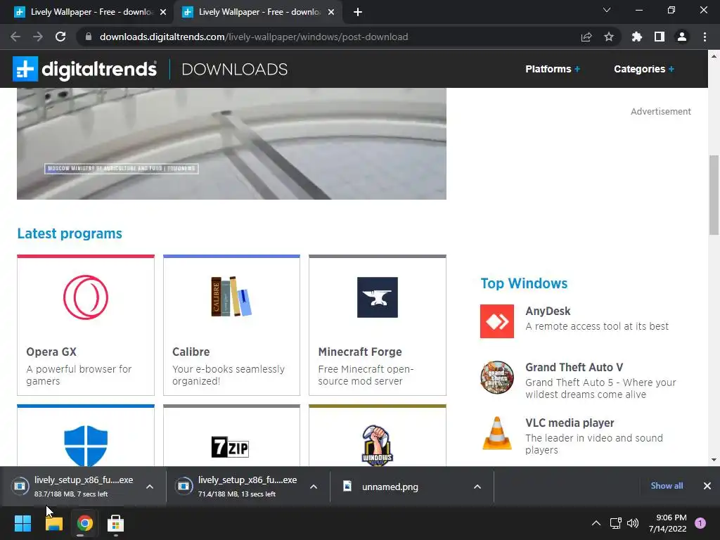Share this page icon in address bar
Screen dimensions: 720x540
[x=586, y=37]
